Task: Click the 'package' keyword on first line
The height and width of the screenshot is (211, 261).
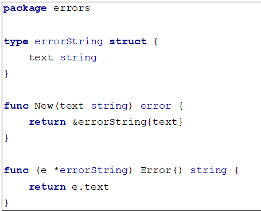Action: coord(25,9)
